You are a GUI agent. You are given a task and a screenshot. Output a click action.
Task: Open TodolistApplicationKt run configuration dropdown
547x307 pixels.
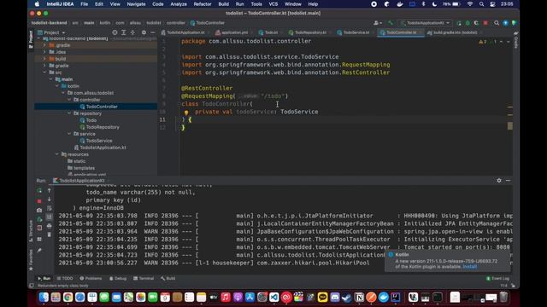426,23
